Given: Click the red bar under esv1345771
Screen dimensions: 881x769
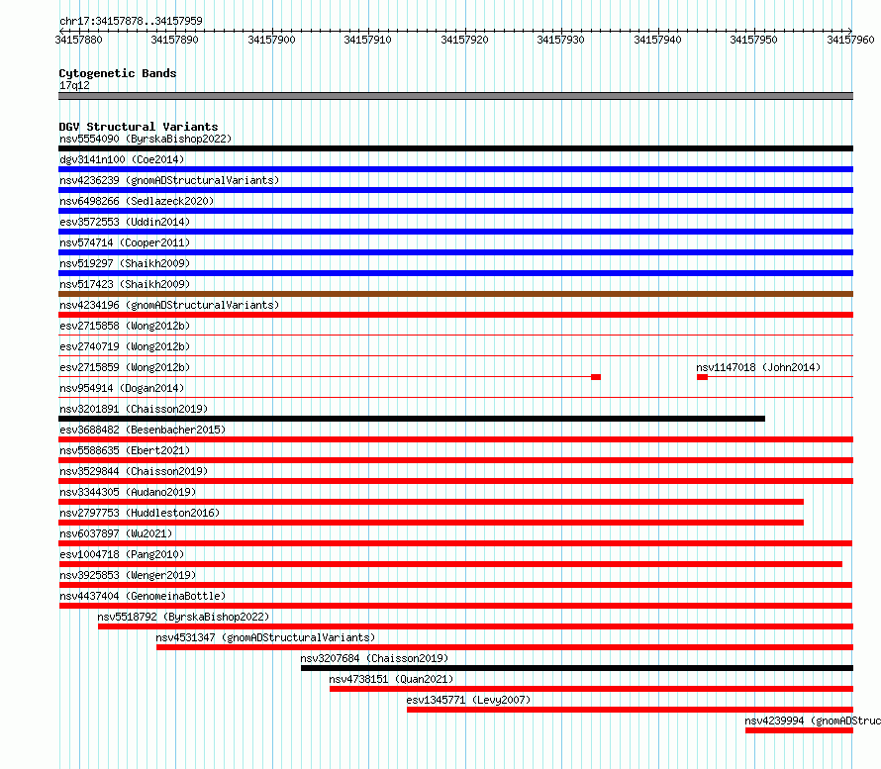Looking at the screenshot, I should tap(630, 710).
